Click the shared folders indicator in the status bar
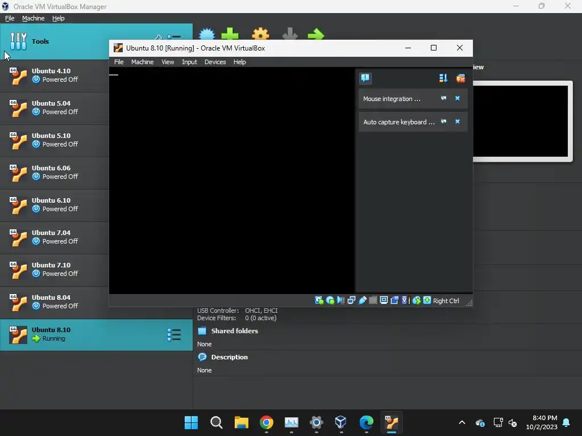The image size is (582, 436). point(373,300)
